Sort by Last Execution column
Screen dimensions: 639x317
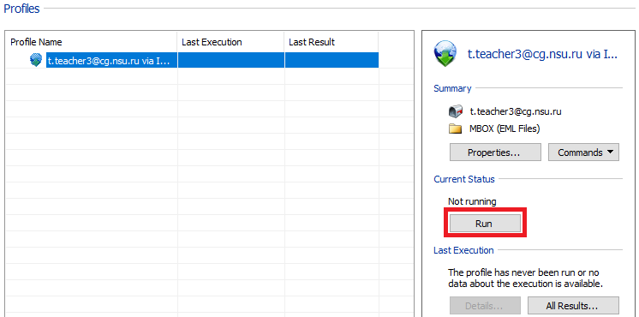(x=231, y=42)
